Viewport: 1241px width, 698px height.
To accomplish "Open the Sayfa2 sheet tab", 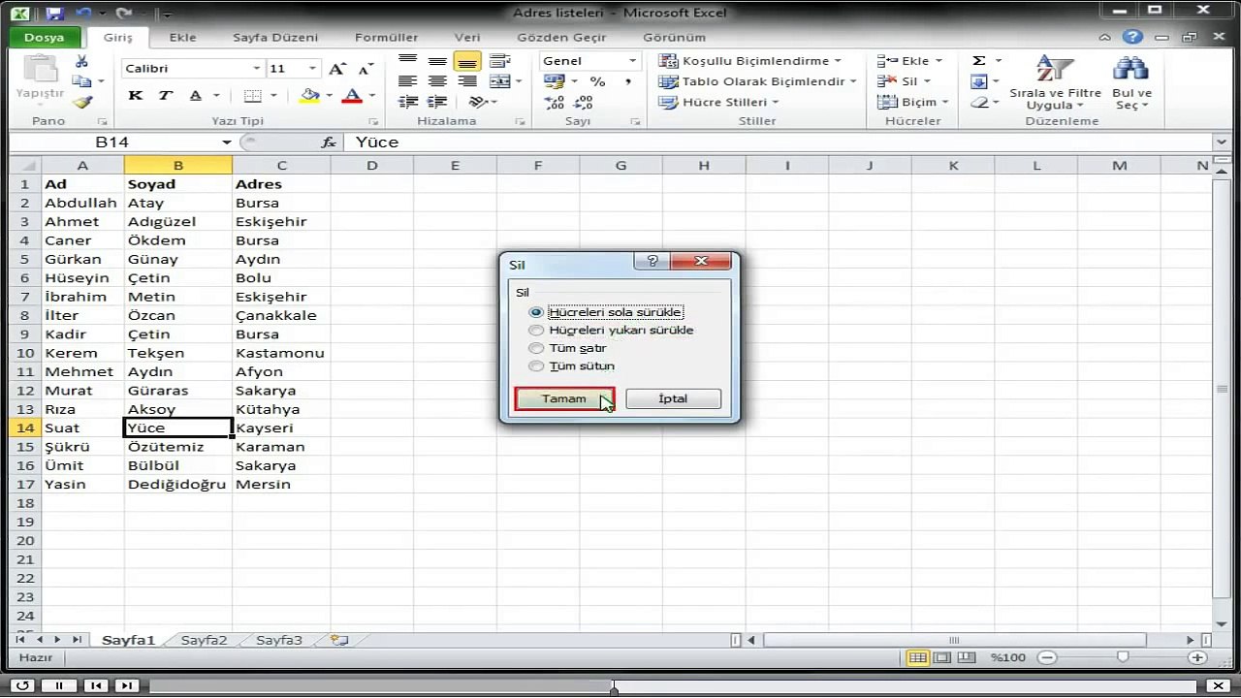I will coord(204,640).
